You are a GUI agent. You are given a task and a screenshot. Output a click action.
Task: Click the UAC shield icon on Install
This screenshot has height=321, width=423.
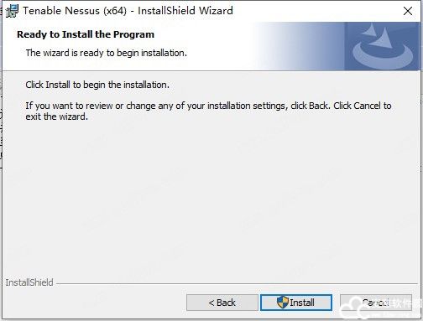[x=282, y=303]
